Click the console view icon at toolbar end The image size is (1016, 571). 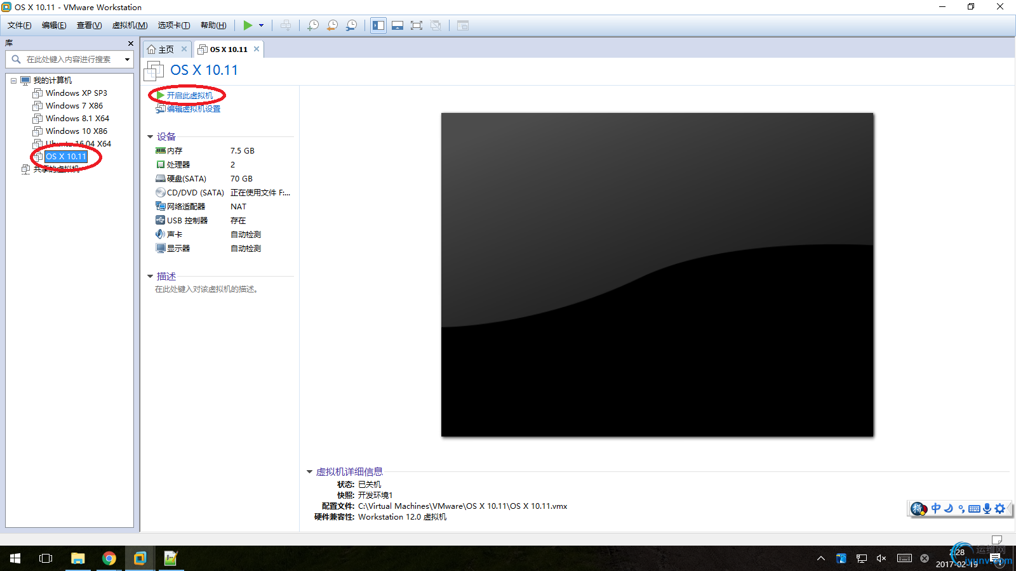[x=463, y=25]
